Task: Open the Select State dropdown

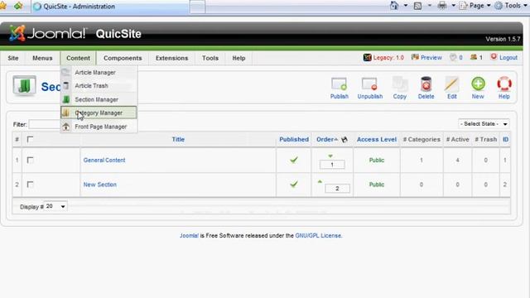Action: click(x=484, y=124)
